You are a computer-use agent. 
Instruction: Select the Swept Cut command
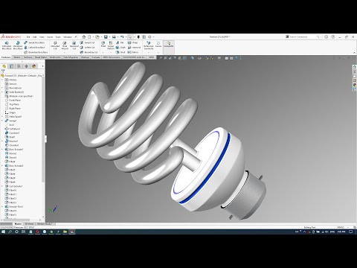[x=87, y=42]
